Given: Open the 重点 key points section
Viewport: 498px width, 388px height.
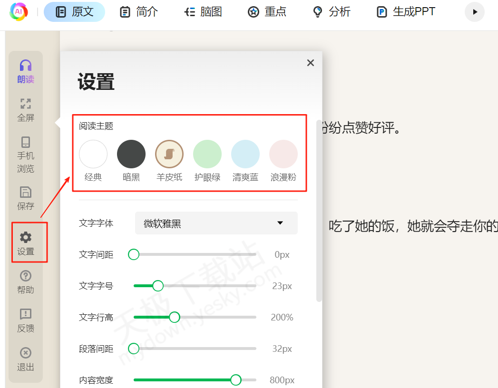Looking at the screenshot, I should (267, 12).
